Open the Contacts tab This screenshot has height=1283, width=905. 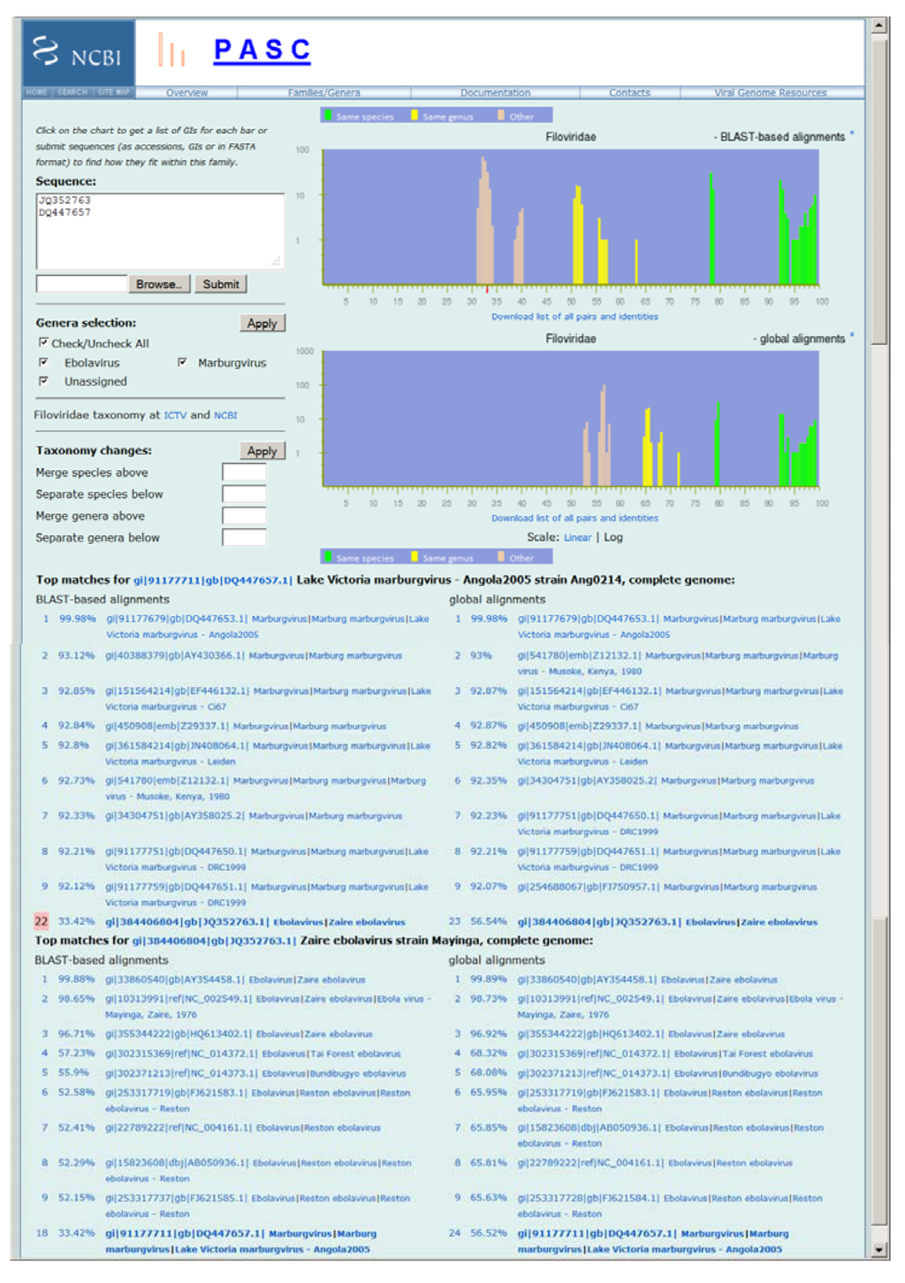[x=629, y=92]
